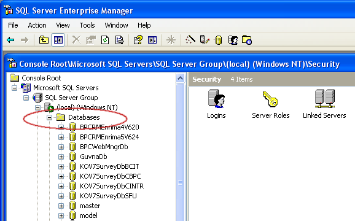Toggle Show/Hide Console Tree button

coord(58,40)
